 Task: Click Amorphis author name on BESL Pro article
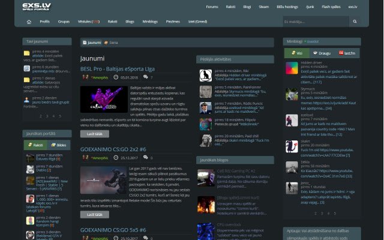pyautogui.click(x=100, y=77)
